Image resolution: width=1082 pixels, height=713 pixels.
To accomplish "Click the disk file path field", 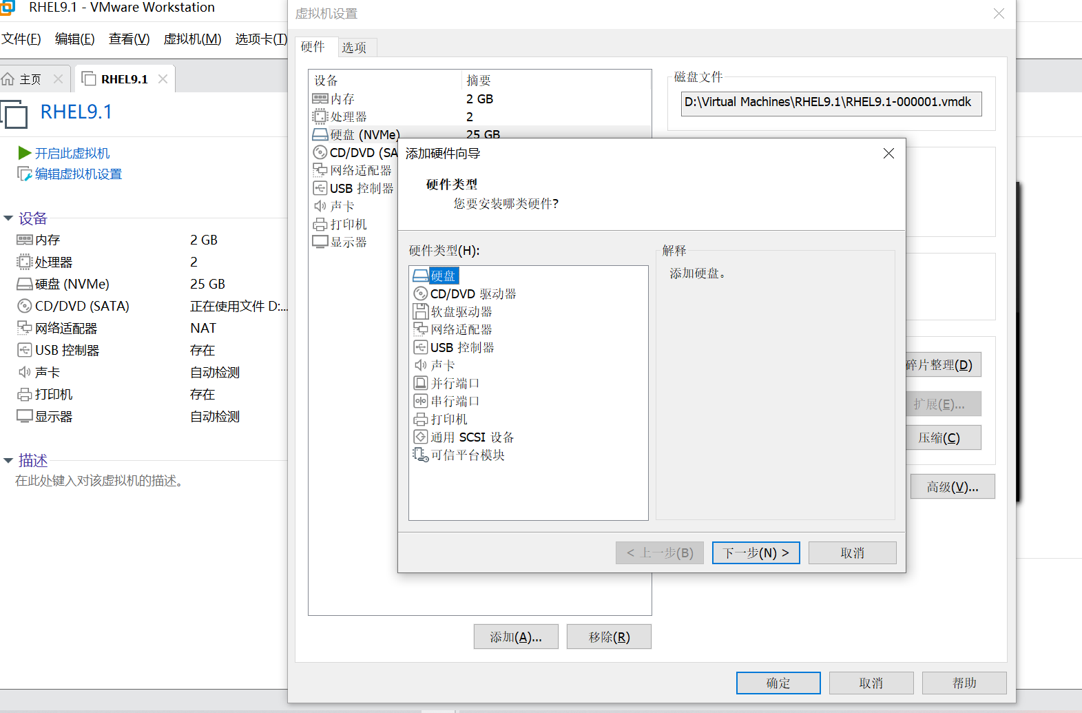I will click(x=831, y=103).
